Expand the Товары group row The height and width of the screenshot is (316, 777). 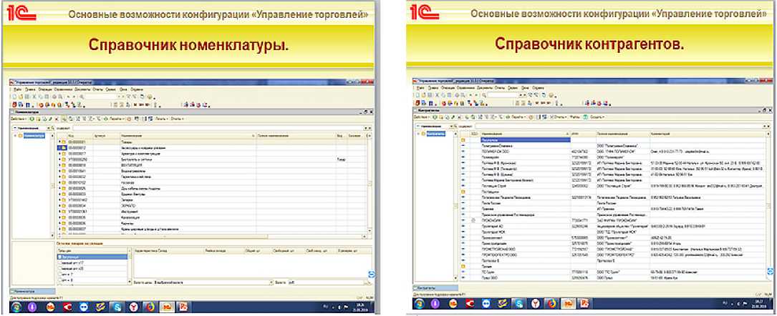59,142
